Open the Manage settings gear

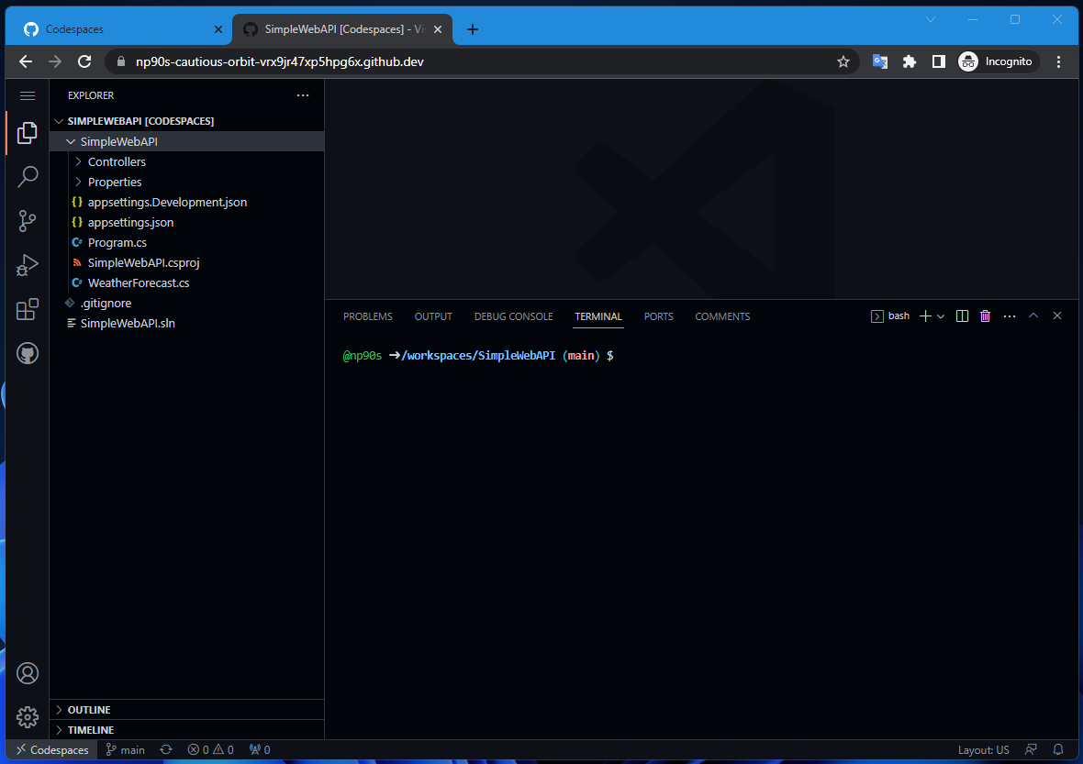[x=28, y=717]
